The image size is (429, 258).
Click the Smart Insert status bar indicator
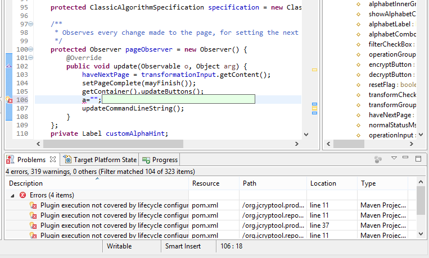point(183,246)
